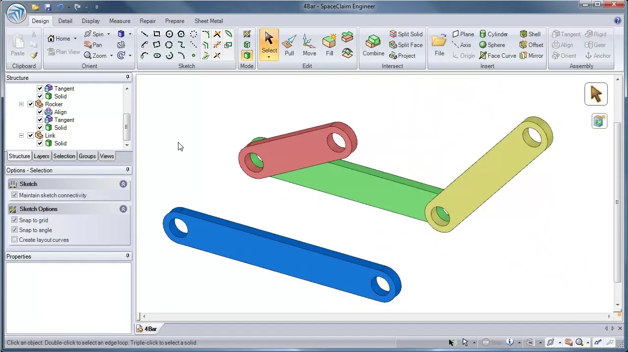Toggle the Maintain sketch connectivity checkbox
628x352 pixels.
tap(14, 195)
